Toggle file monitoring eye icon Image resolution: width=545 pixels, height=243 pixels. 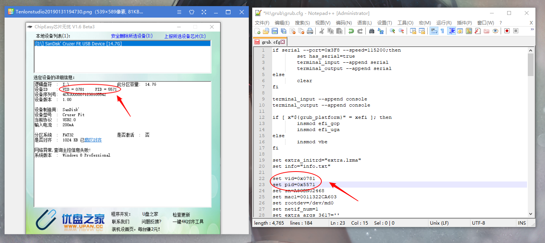click(495, 31)
